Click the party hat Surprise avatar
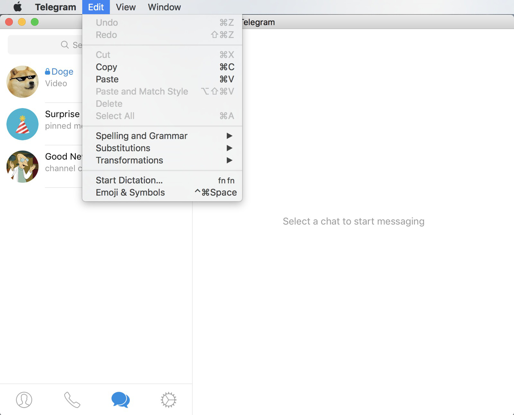 [23, 124]
